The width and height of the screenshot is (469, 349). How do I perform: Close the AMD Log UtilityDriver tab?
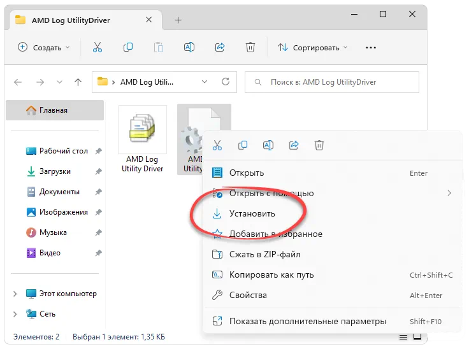pos(148,20)
